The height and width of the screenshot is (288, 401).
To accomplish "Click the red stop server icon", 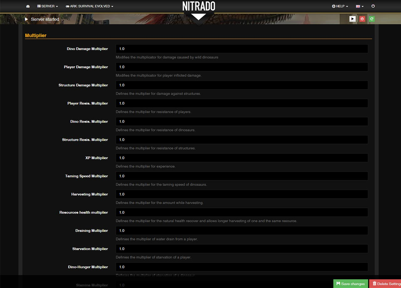I will (x=362, y=19).
